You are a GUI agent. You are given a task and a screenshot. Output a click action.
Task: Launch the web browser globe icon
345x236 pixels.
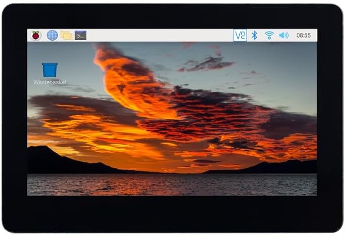(x=52, y=36)
